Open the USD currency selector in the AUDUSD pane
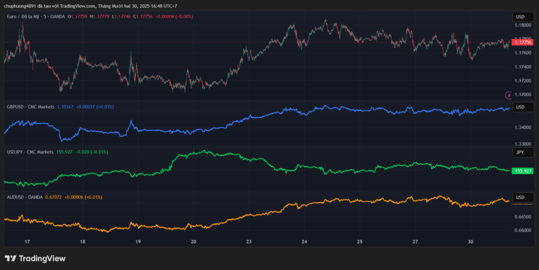 click(x=520, y=198)
